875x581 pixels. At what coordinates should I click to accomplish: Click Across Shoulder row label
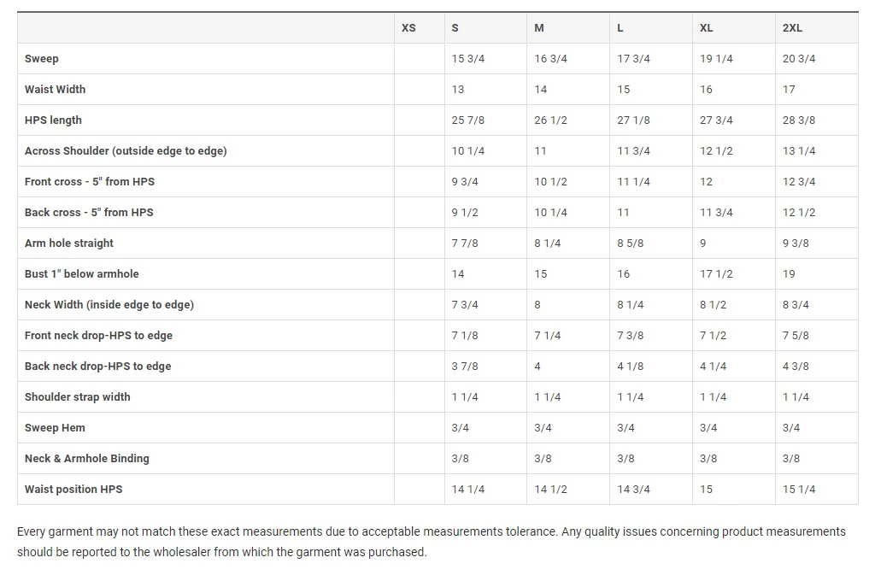126,151
